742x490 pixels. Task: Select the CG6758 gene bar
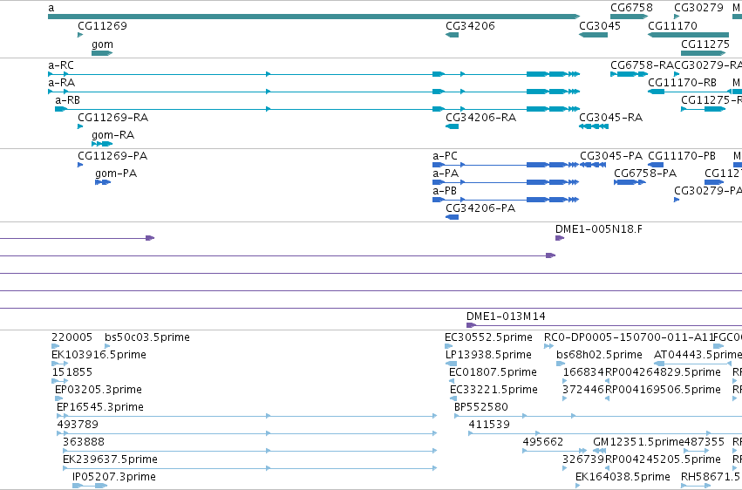[629, 17]
